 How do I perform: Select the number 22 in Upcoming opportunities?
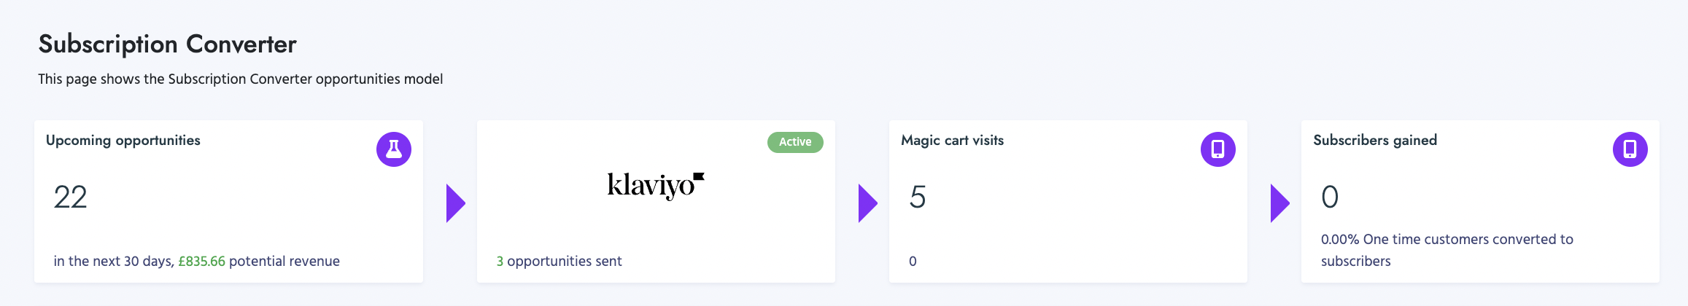[x=70, y=197]
